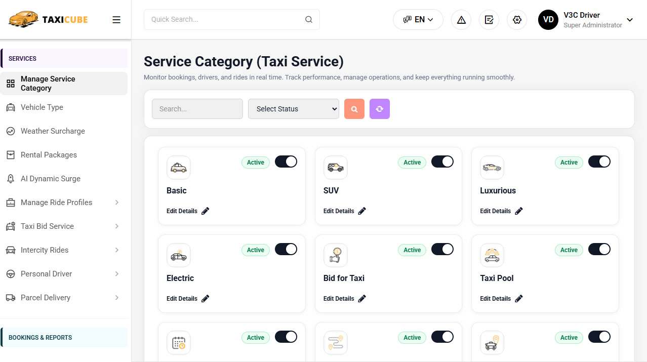
Task: Toggle the SUV category switch
Action: (442, 162)
